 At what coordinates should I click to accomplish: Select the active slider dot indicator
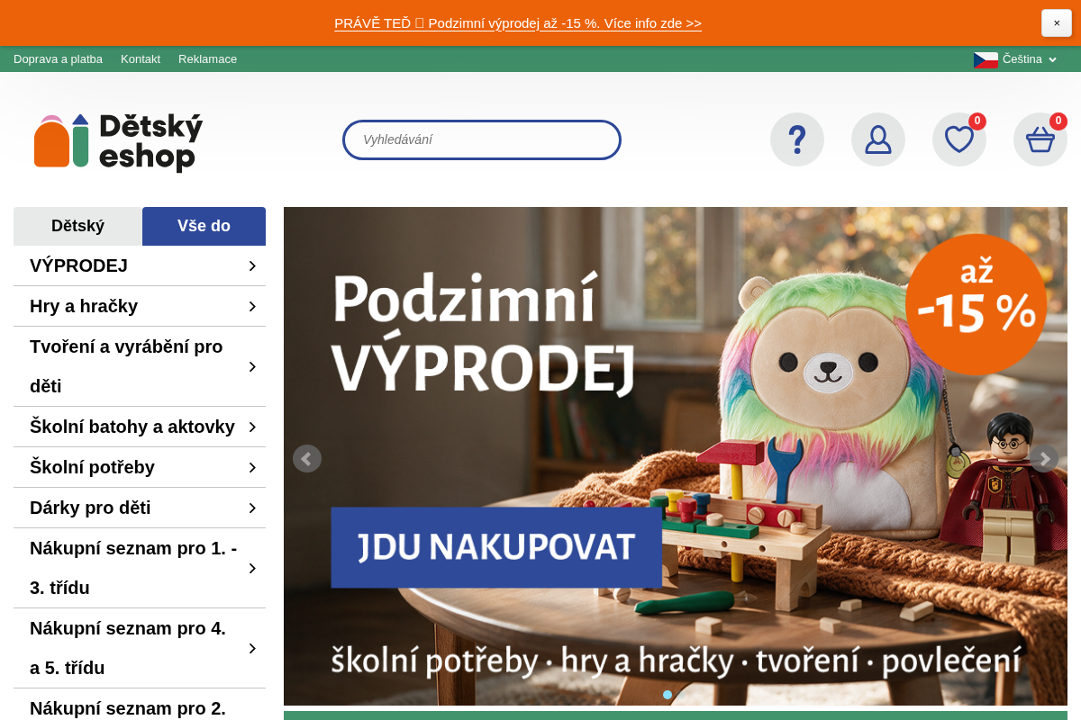668,695
